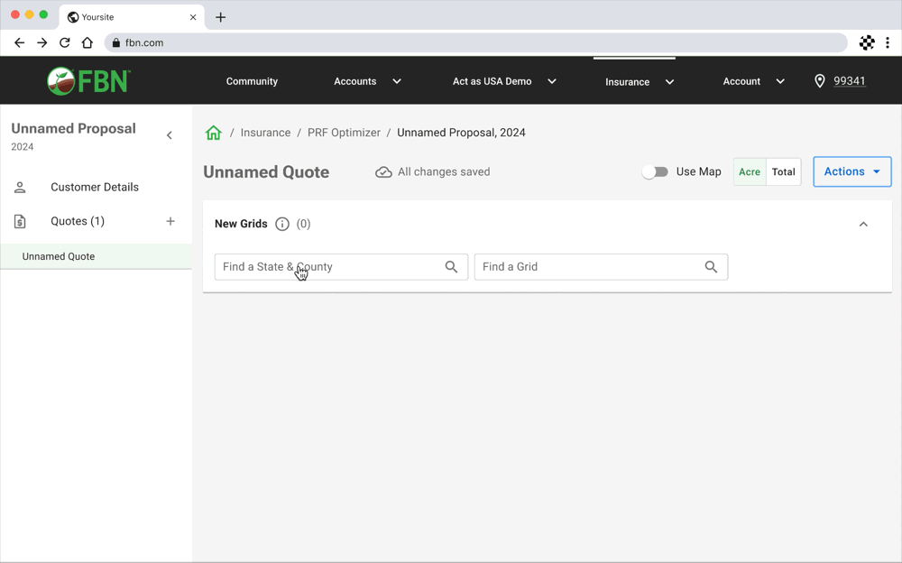
Task: Expand Act as USA Demo chevron
Action: click(552, 81)
